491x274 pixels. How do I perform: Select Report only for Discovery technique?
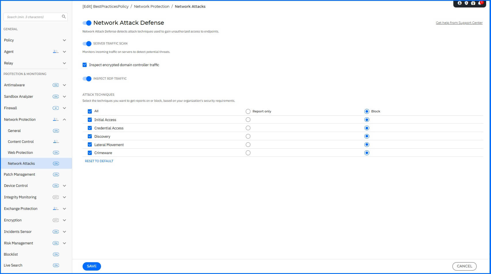248,136
